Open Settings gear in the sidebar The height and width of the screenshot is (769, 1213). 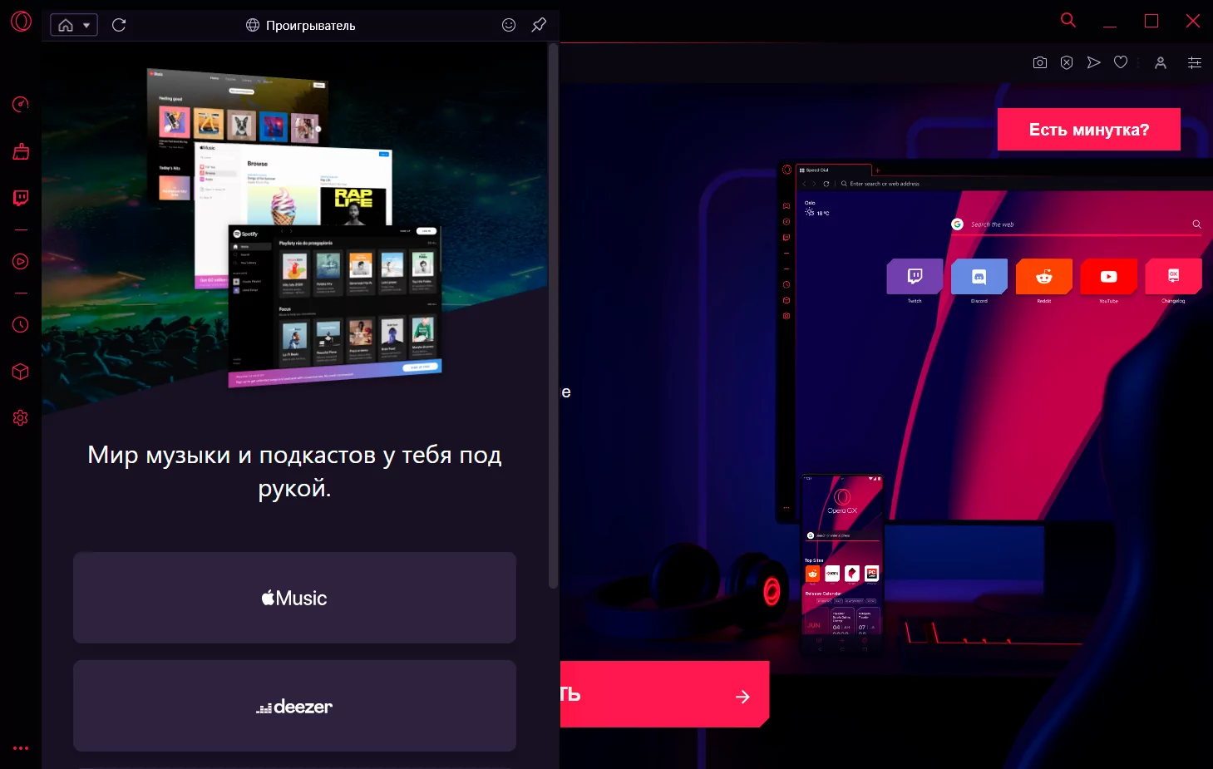click(21, 417)
